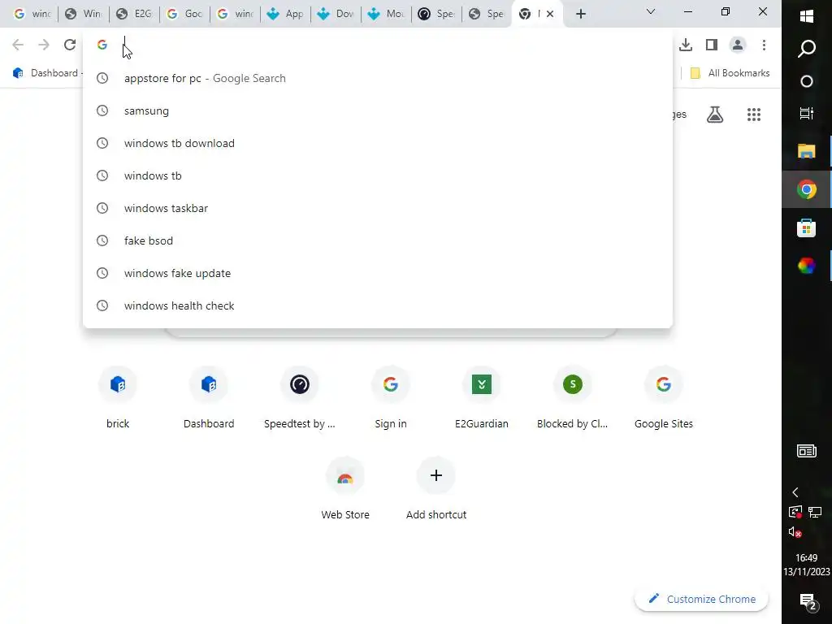This screenshot has width=832, height=624.
Task: Open the Windows Start button
Action: (807, 16)
